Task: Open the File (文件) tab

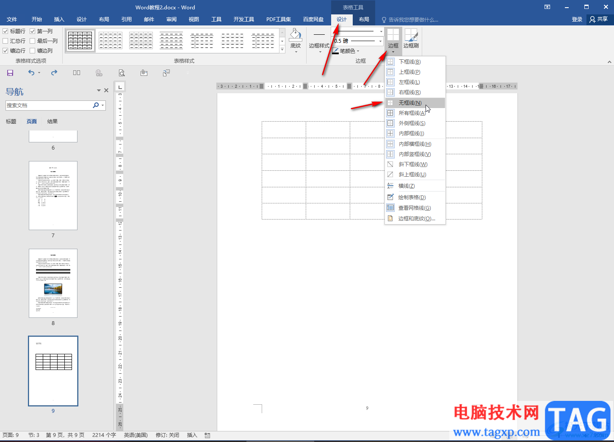Action: point(12,19)
